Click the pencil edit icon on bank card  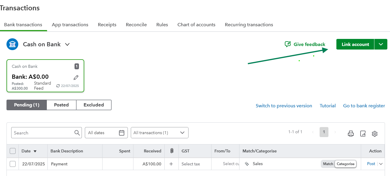(x=76, y=78)
